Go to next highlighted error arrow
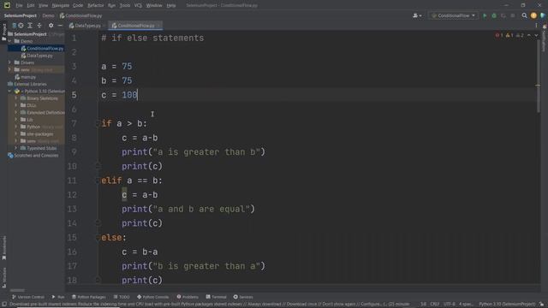The image size is (548, 308). 536,35
